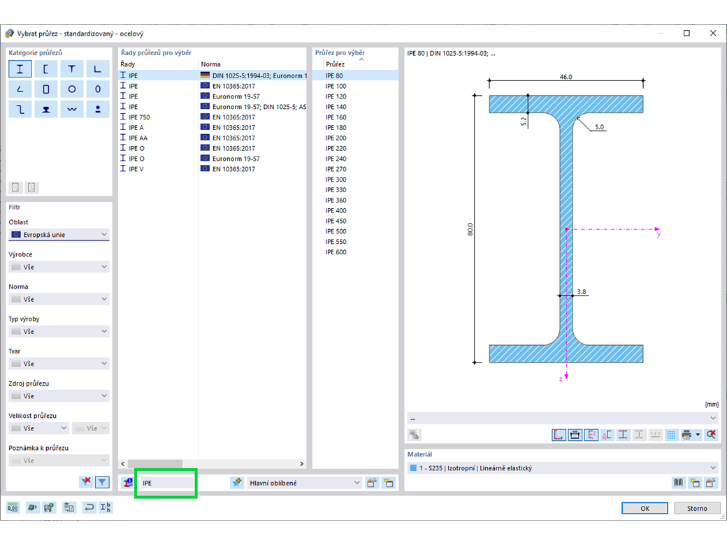Open the Norma filter dropdown
Screen dimensions: 727x545
59,299
